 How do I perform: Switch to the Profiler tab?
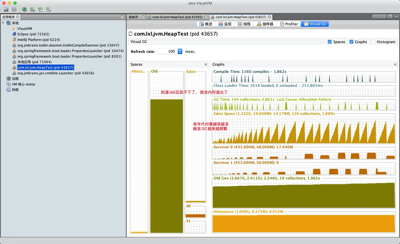click(x=289, y=24)
